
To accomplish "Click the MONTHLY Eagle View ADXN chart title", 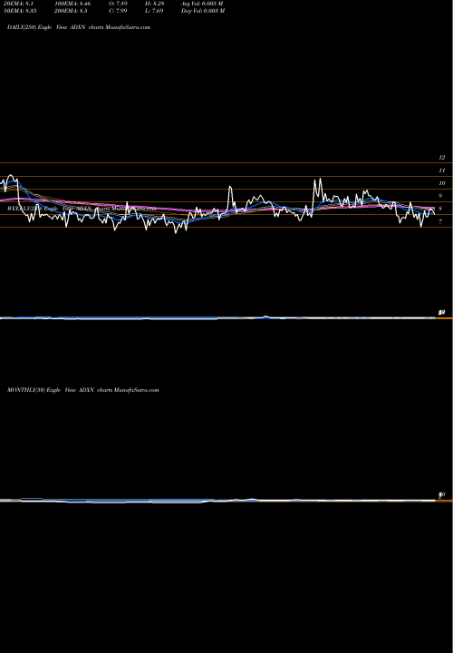I will [x=83, y=390].
